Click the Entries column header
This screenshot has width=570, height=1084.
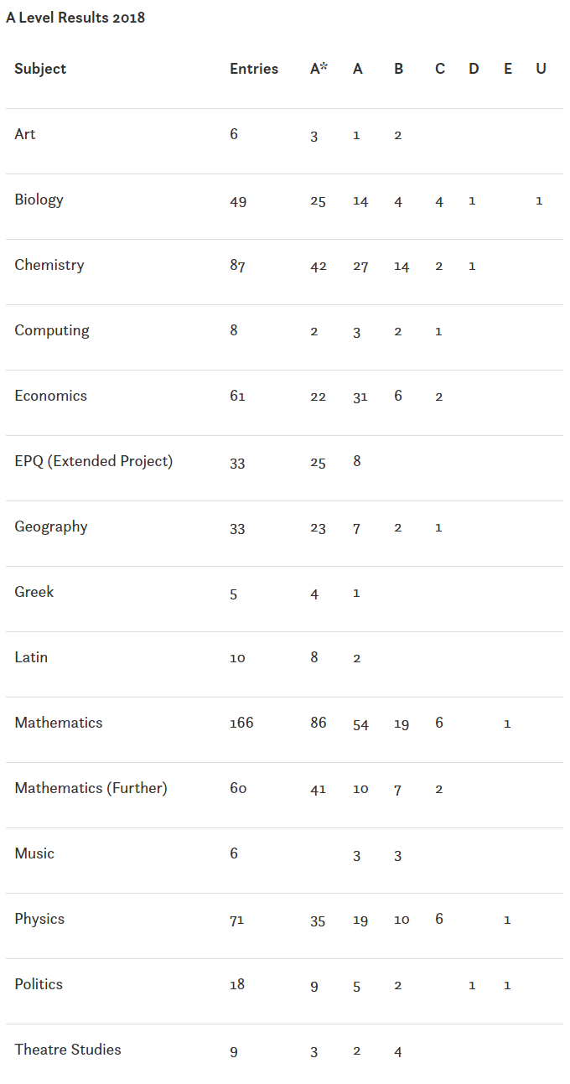point(254,69)
